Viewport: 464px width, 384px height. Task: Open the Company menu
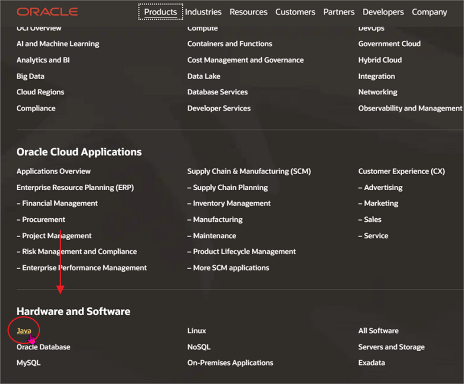click(x=429, y=12)
